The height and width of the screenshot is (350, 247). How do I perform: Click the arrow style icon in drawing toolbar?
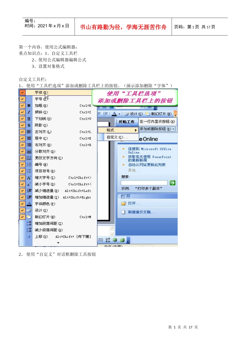point(108,240)
